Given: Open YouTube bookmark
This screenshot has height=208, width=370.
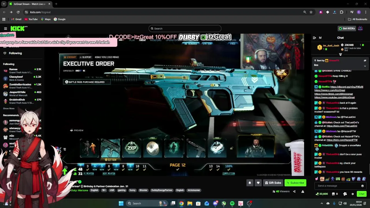Looking at the screenshot, I should click(x=31, y=19).
